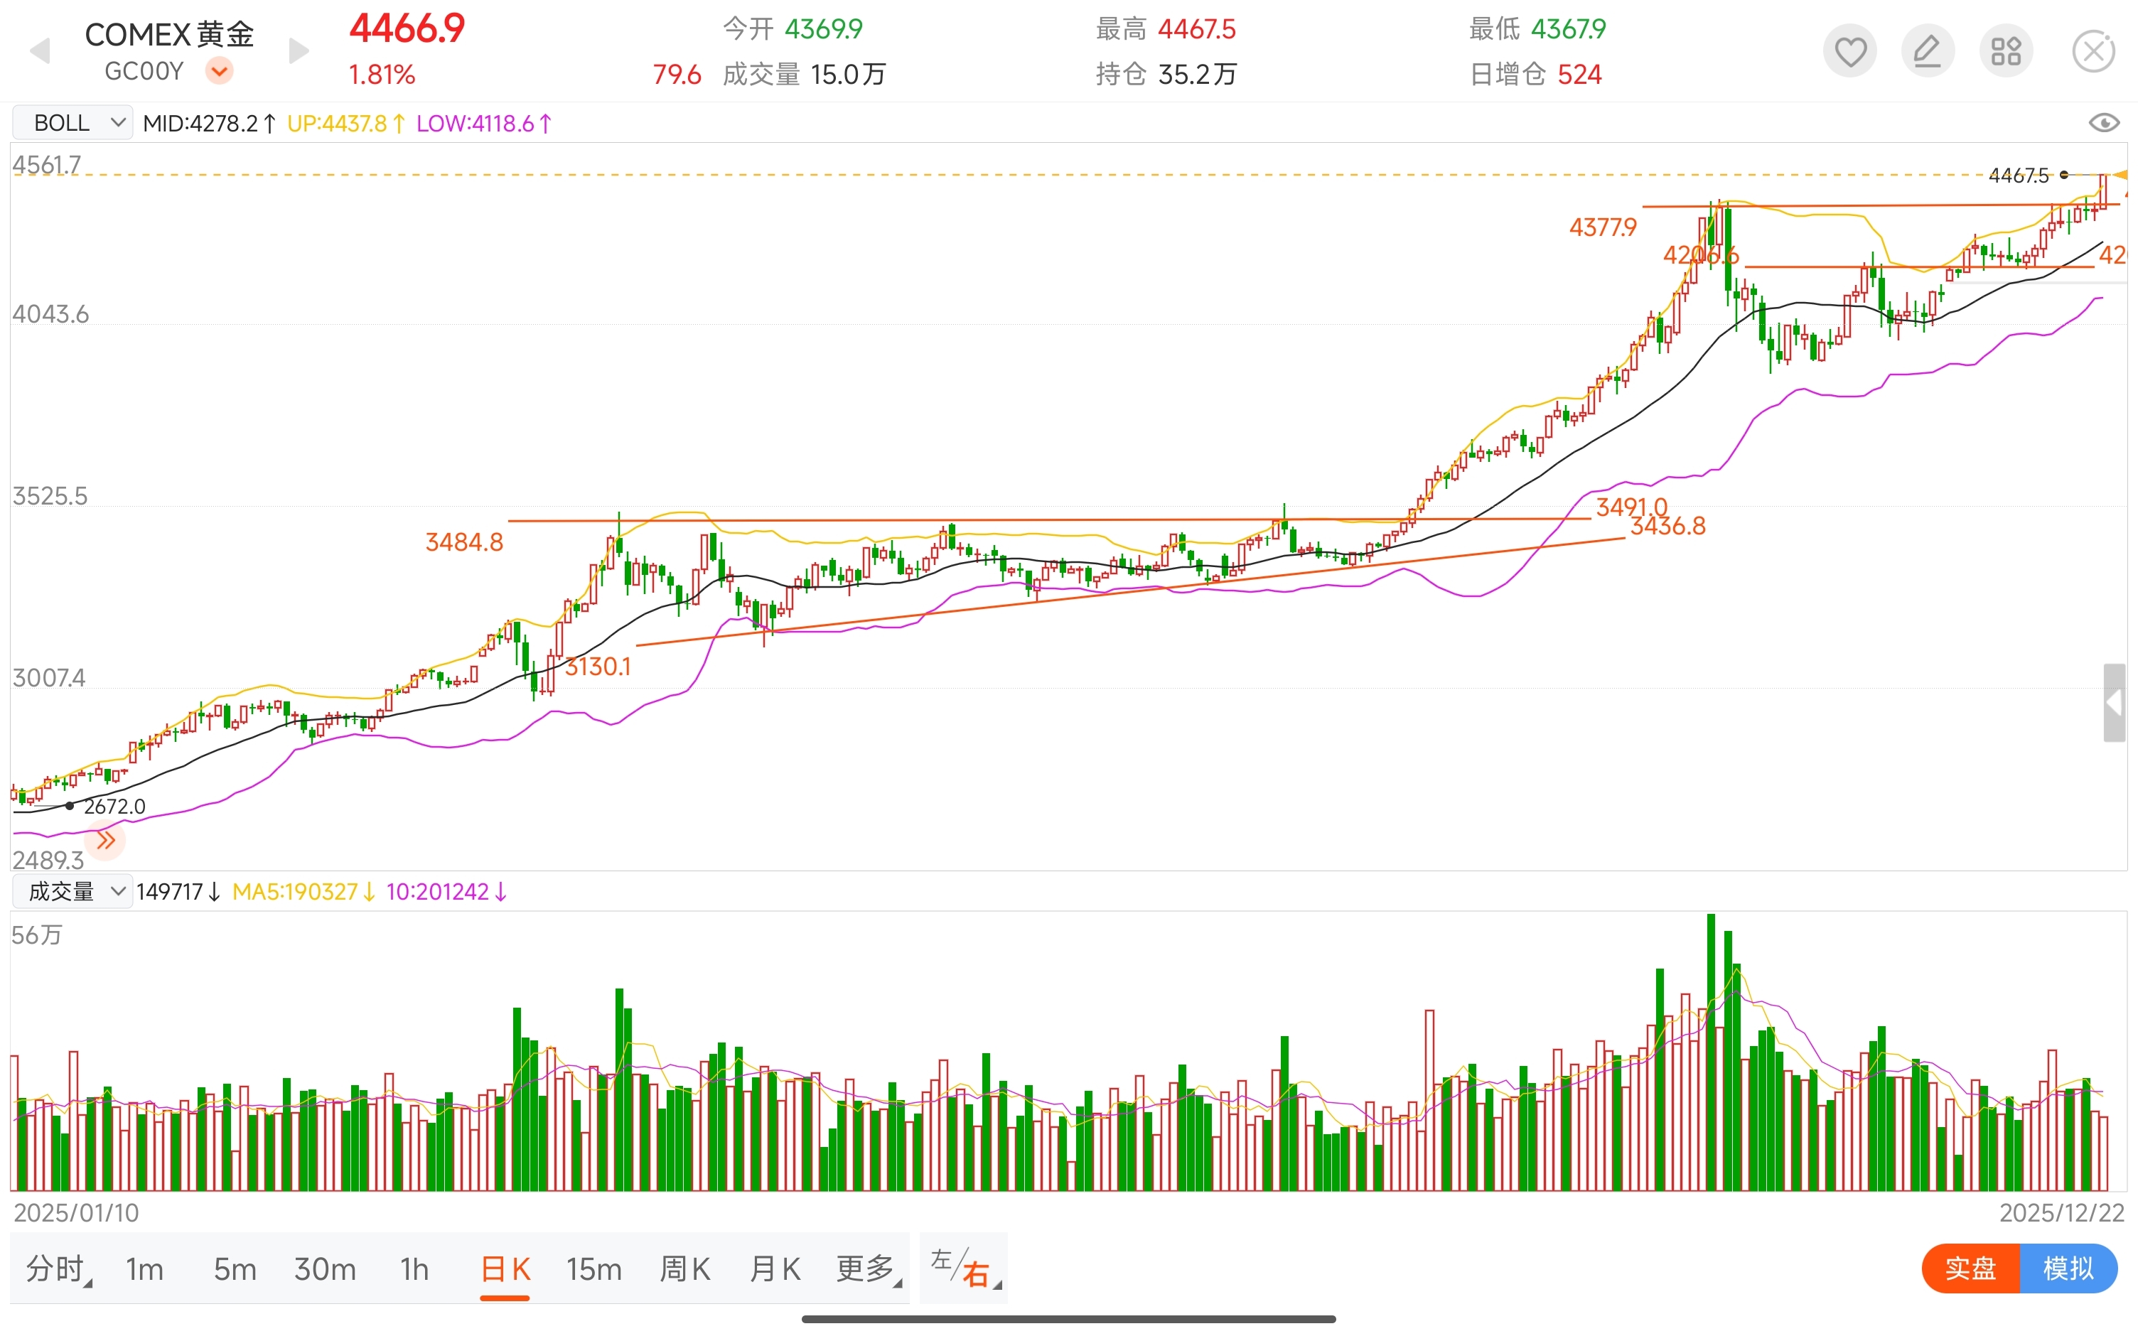
Task: Select the 30m timeframe tab
Action: [x=325, y=1269]
